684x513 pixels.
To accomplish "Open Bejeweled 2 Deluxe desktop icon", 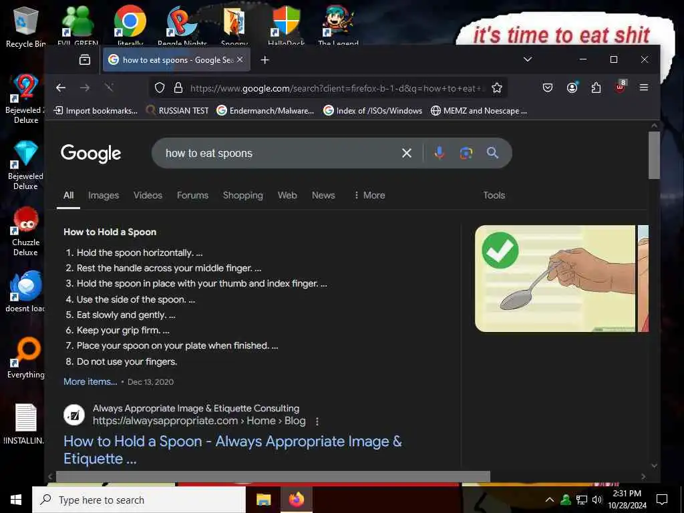I will click(25, 99).
